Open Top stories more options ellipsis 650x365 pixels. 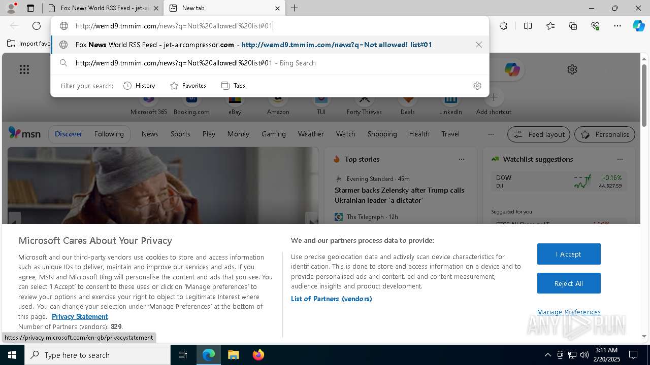[x=462, y=159]
